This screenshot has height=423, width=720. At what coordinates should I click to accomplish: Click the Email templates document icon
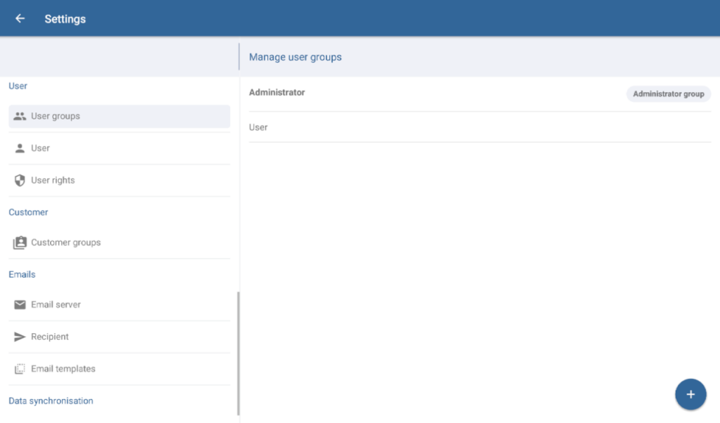(x=20, y=368)
